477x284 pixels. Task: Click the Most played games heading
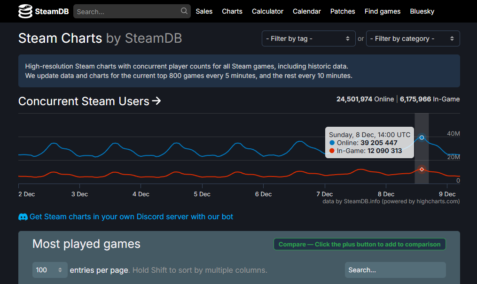86,244
